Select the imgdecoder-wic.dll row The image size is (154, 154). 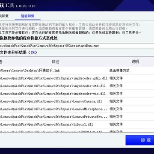click(x=77, y=94)
